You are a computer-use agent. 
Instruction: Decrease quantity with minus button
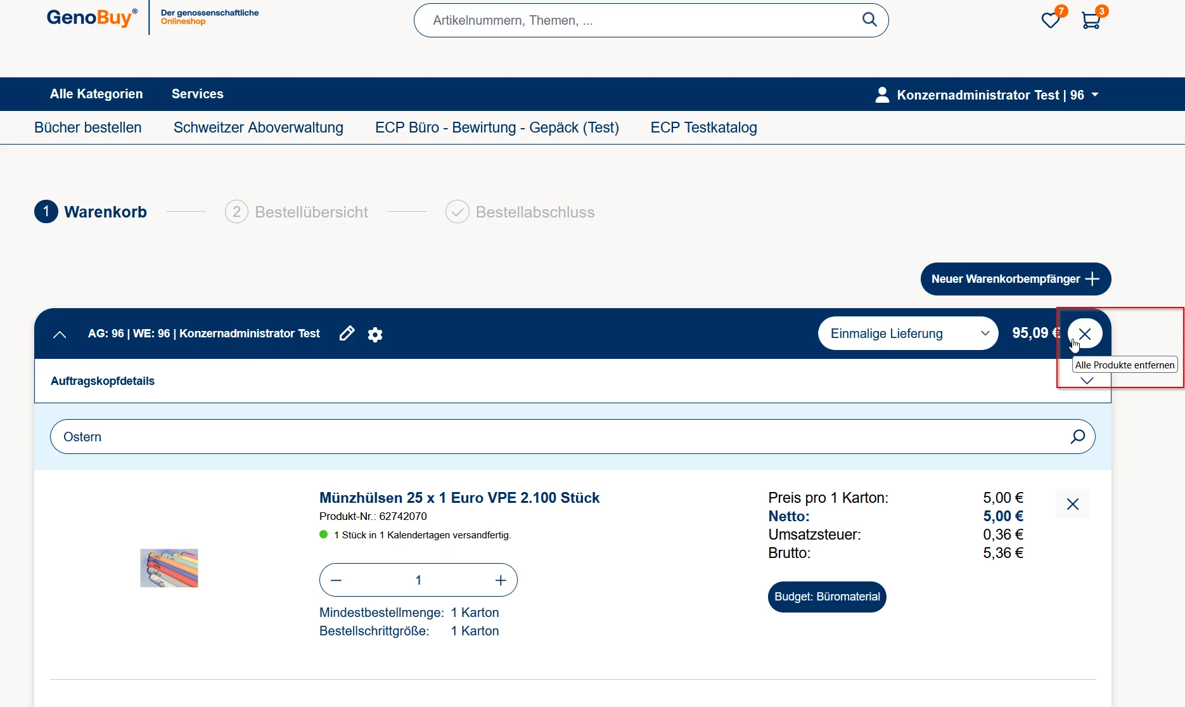(336, 580)
